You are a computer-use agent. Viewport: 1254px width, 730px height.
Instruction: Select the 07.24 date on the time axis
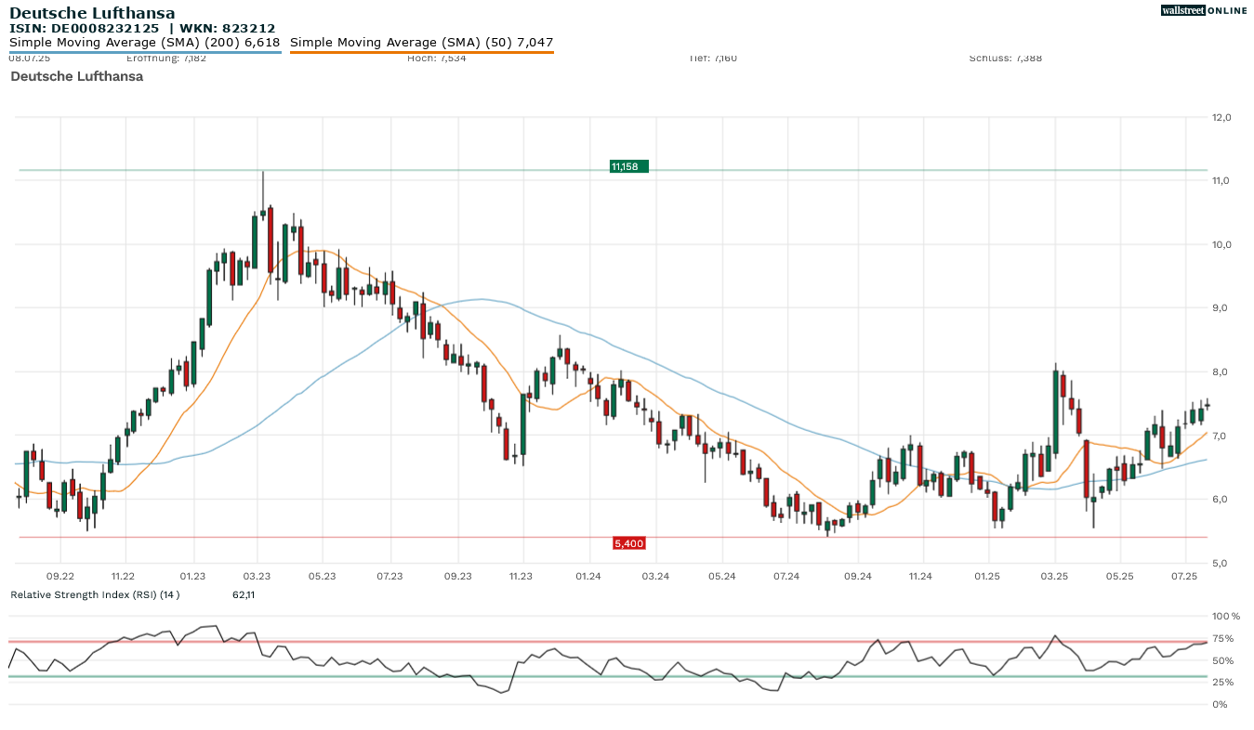pos(786,577)
